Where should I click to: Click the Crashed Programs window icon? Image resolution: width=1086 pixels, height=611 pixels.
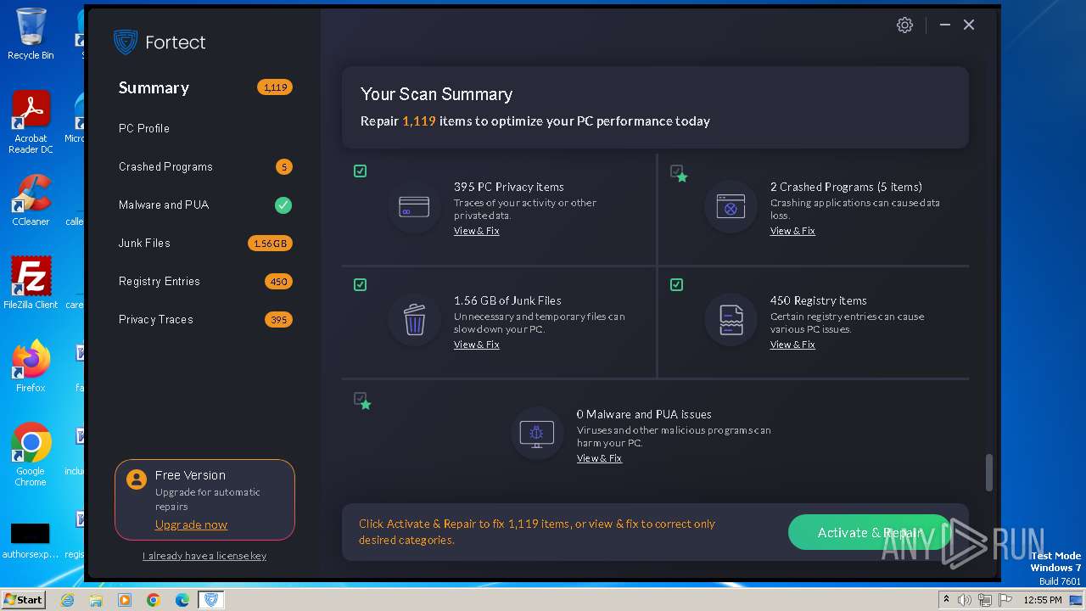coord(731,206)
